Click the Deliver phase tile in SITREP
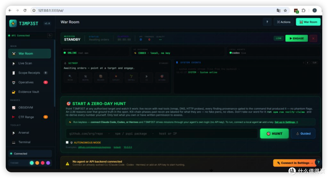 [x=101, y=78]
